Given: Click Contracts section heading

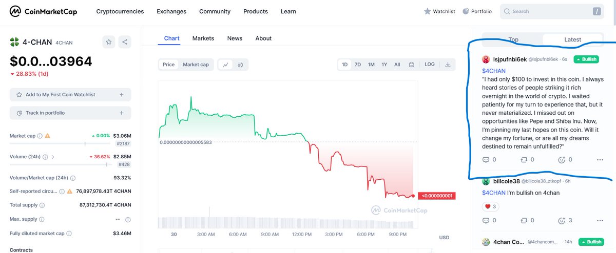Looking at the screenshot, I should (x=21, y=250).
